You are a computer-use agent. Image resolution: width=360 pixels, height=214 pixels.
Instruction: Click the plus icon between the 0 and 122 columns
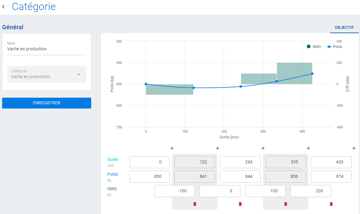click(x=172, y=148)
